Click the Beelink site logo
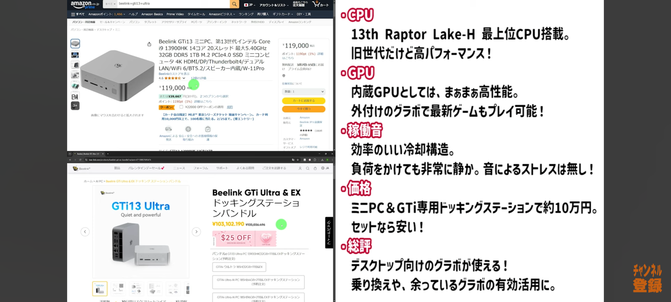 tap(81, 168)
